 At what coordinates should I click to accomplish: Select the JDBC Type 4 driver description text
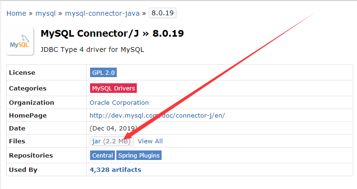coord(92,50)
